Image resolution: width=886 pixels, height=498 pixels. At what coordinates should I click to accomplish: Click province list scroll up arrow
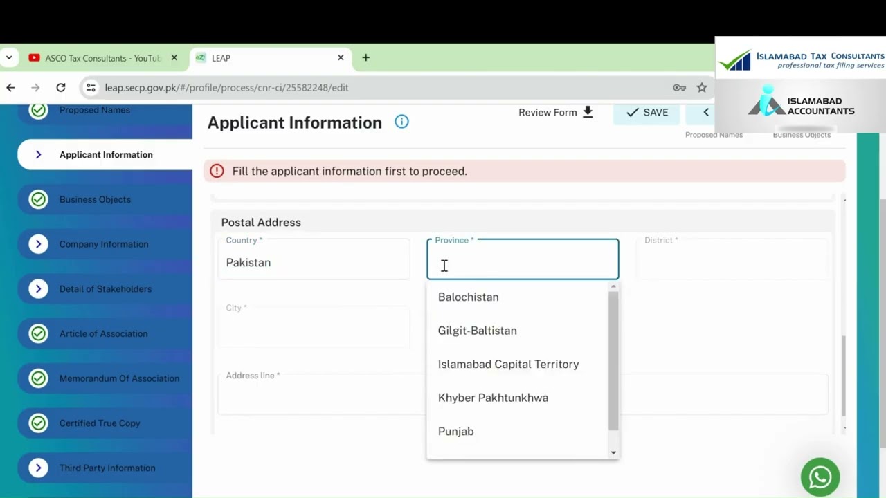coord(613,286)
